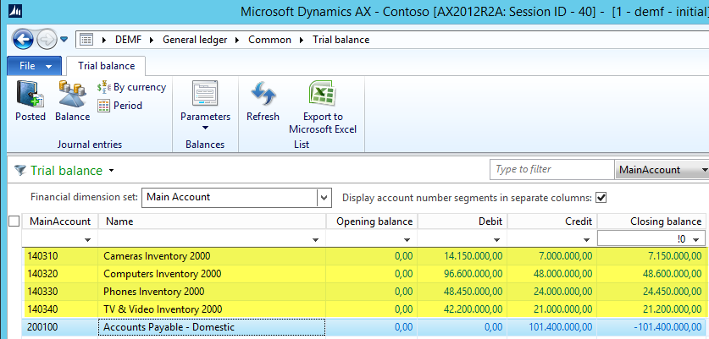This screenshot has width=709, height=339.
Task: Check the select-all rows checkbox in header
Action: click(13, 221)
